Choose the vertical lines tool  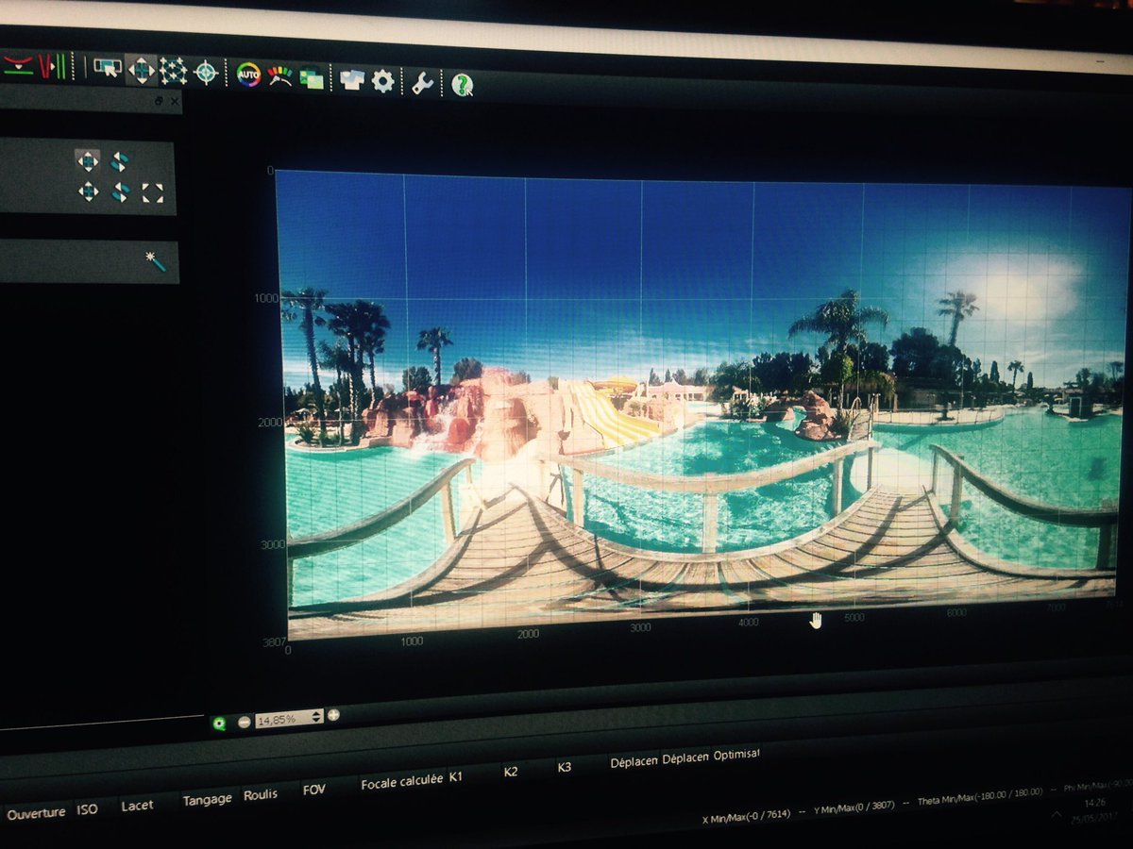[53, 66]
